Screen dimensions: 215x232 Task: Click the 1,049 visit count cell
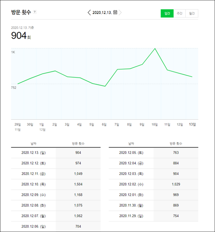click(78, 174)
